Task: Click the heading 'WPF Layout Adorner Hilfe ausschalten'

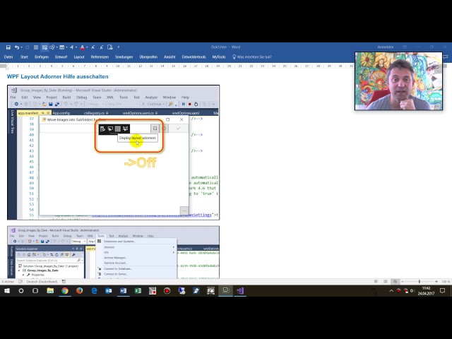Action: click(58, 77)
